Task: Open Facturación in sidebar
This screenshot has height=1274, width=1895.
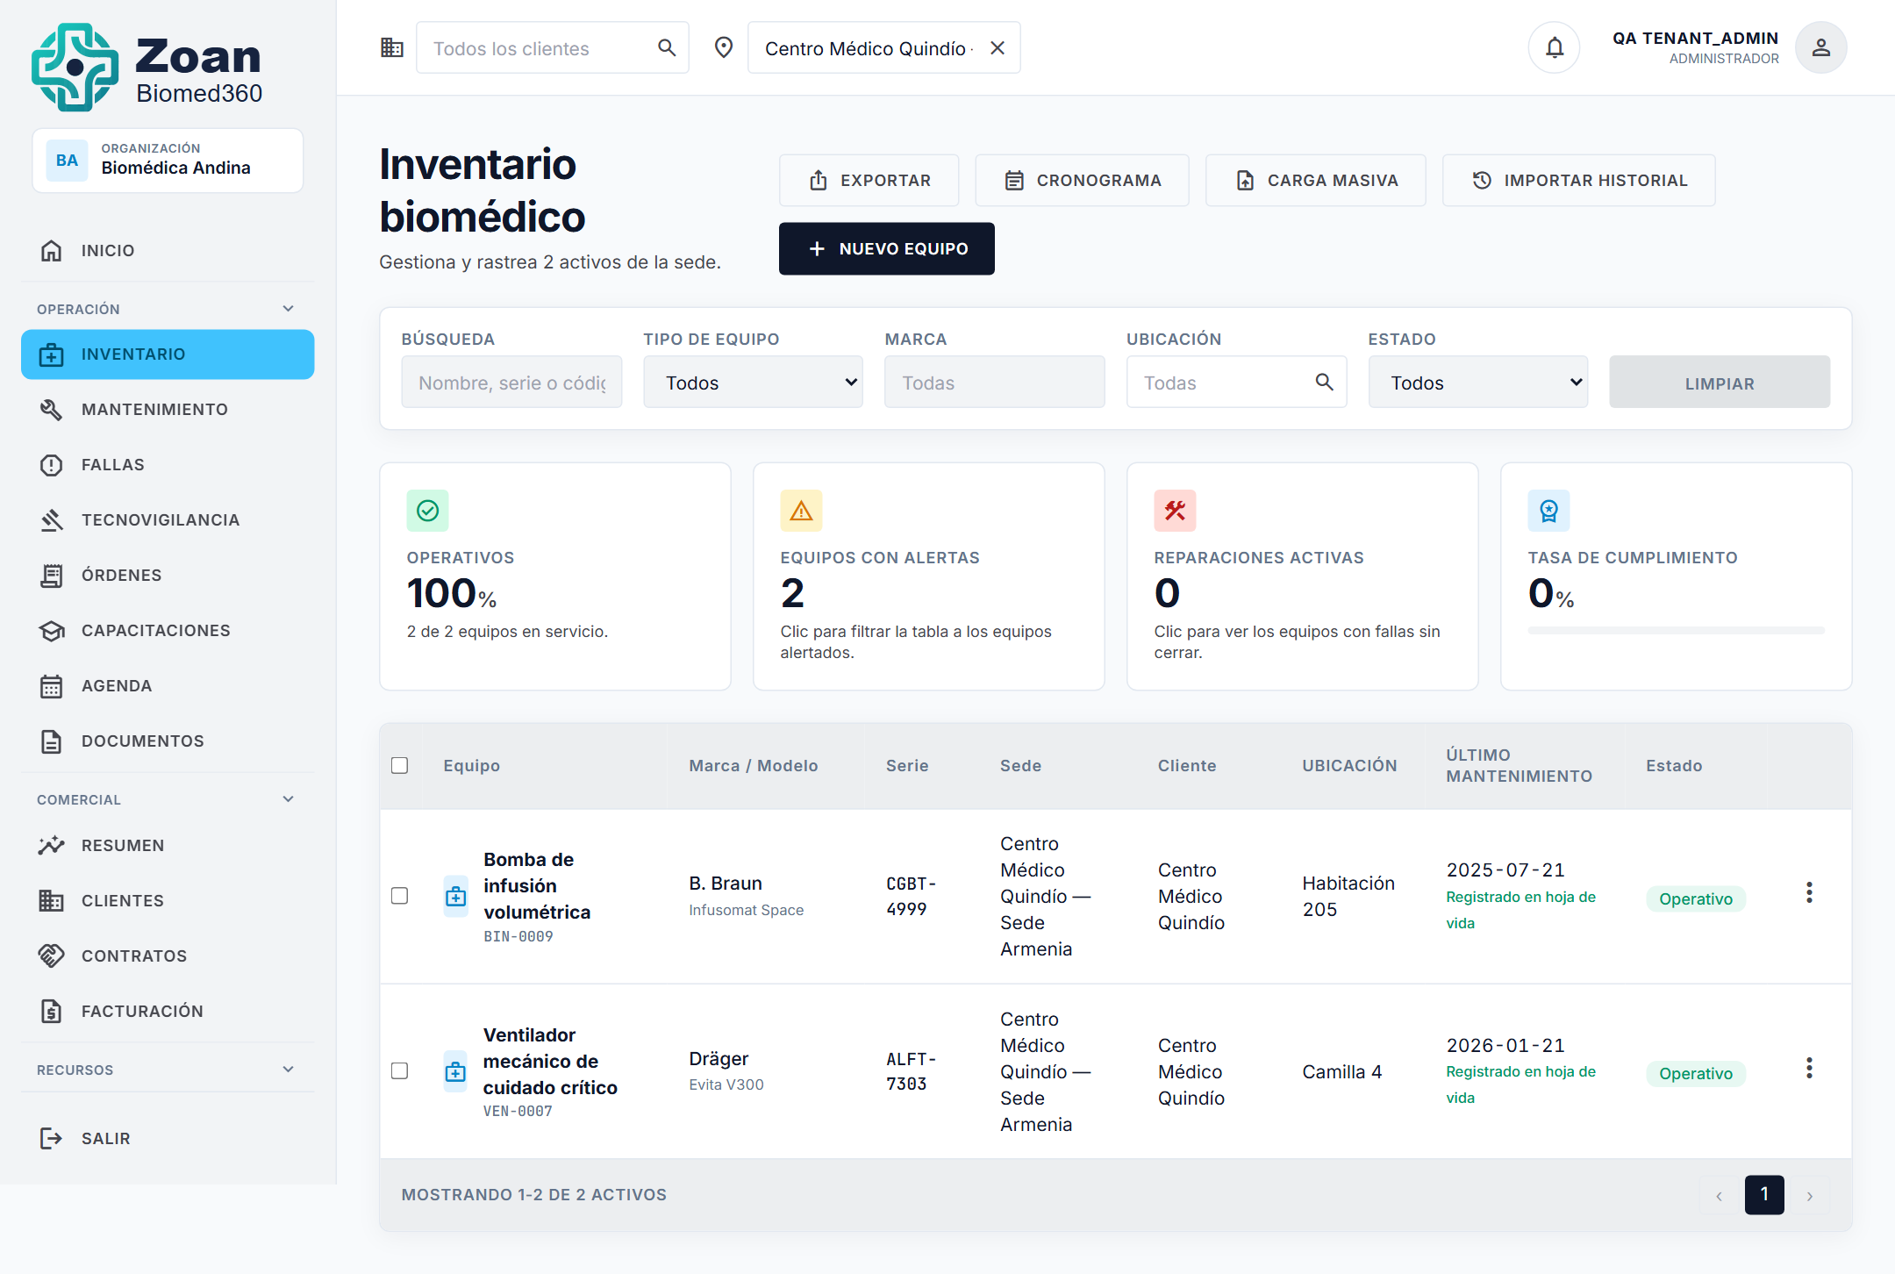Action: coord(168,1012)
